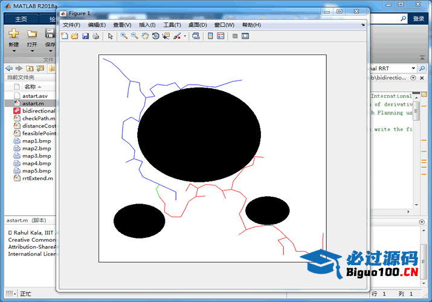
Task: Click the browse-for-folder icon
Action: 40,68
